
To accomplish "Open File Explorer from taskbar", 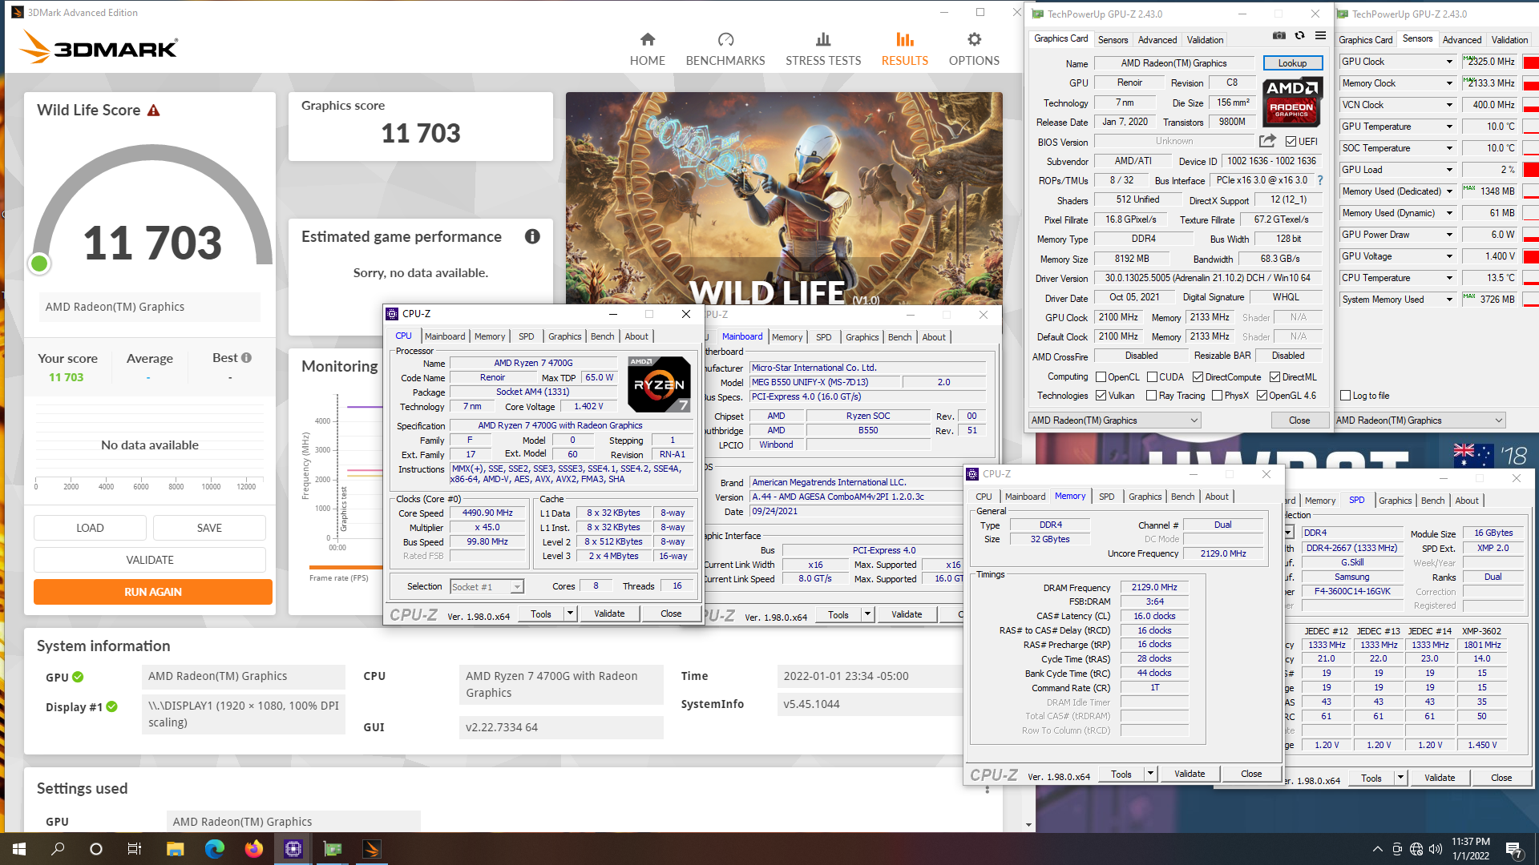I will (176, 849).
